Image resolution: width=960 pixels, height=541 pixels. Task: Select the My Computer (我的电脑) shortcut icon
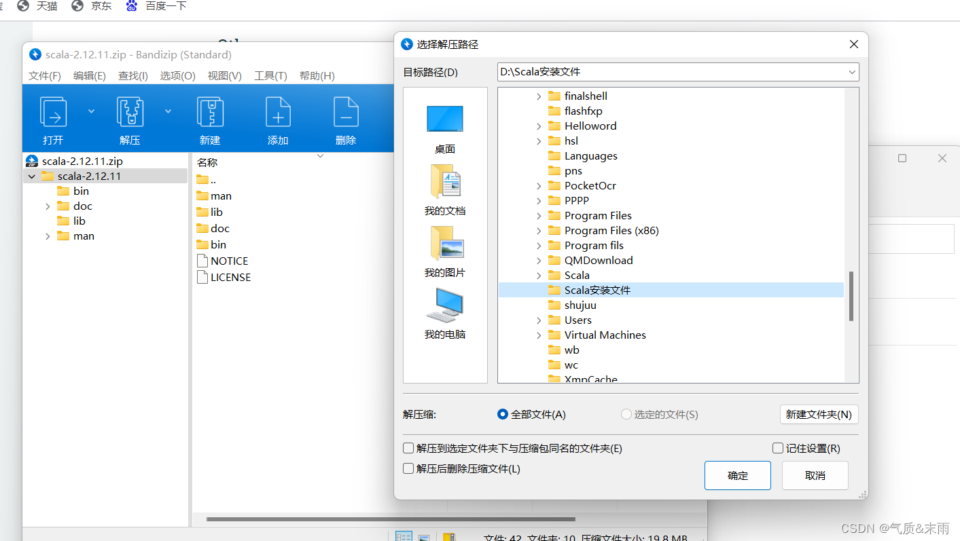tap(445, 305)
